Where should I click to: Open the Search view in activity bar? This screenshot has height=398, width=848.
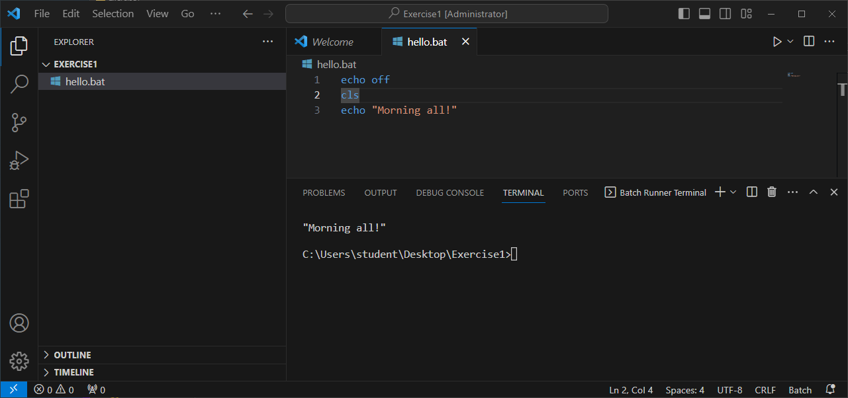(x=19, y=84)
